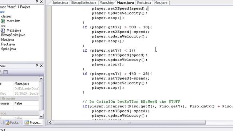Click the square icon in properties toolbar

[5, 72]
